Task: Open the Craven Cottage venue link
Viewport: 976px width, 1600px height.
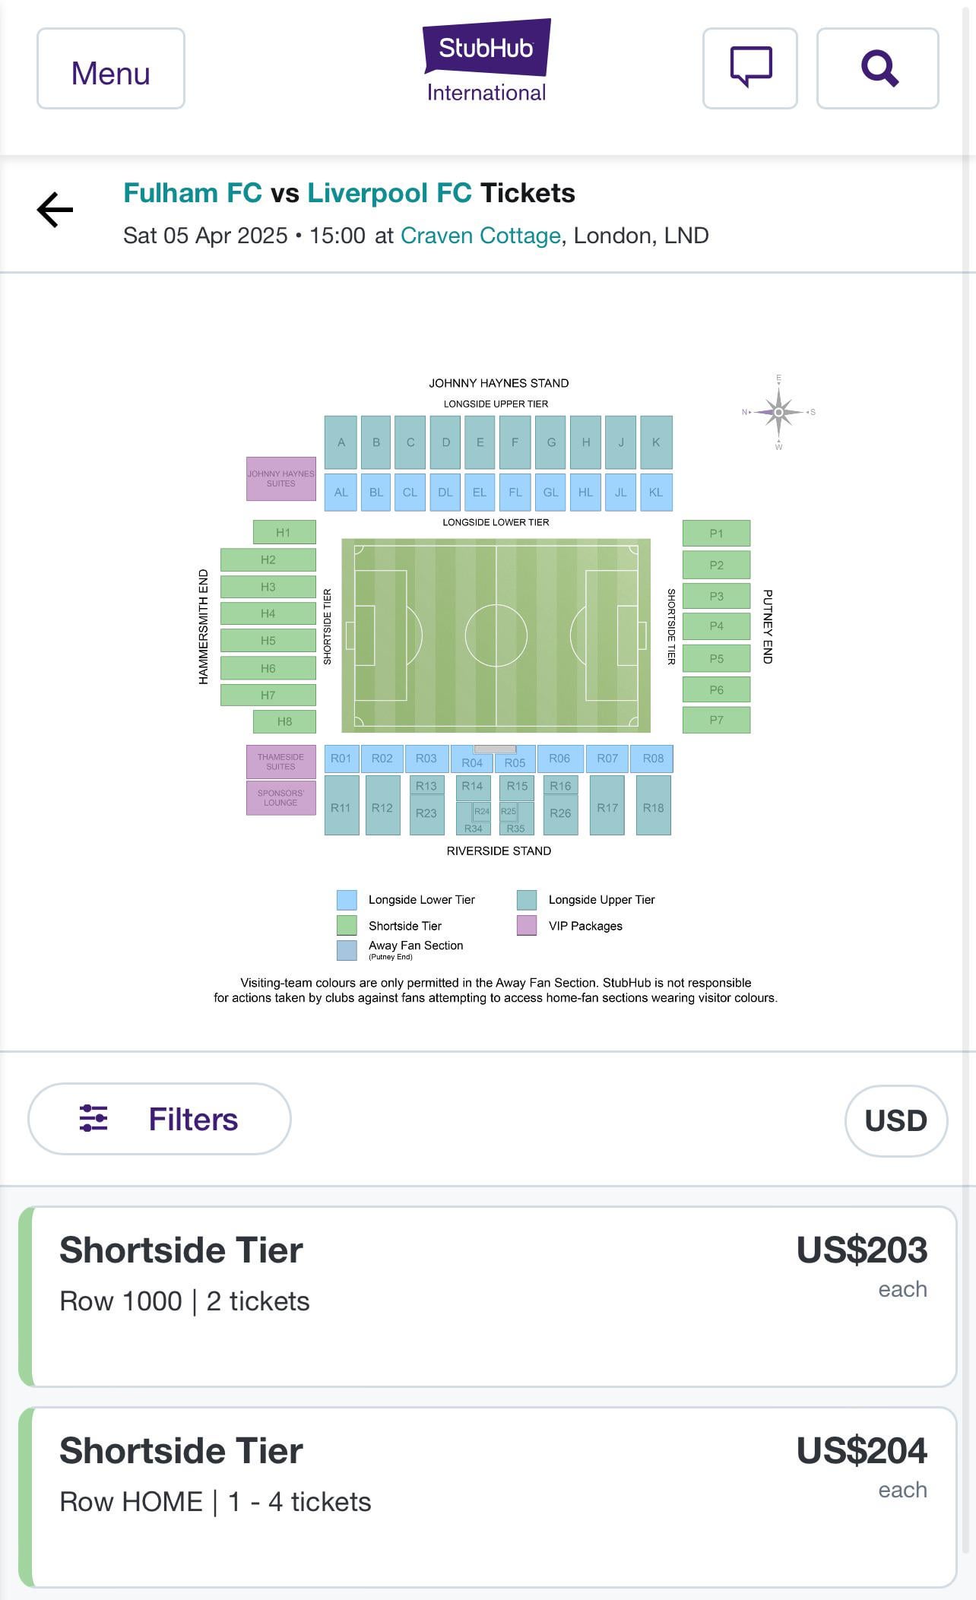Action: (480, 235)
